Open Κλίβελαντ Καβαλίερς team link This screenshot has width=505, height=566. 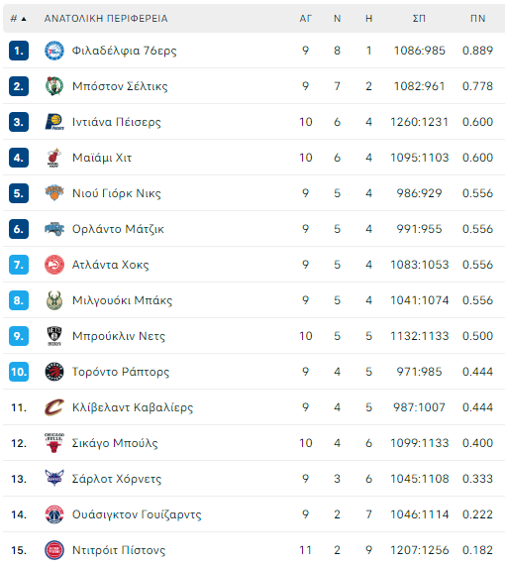pos(133,407)
